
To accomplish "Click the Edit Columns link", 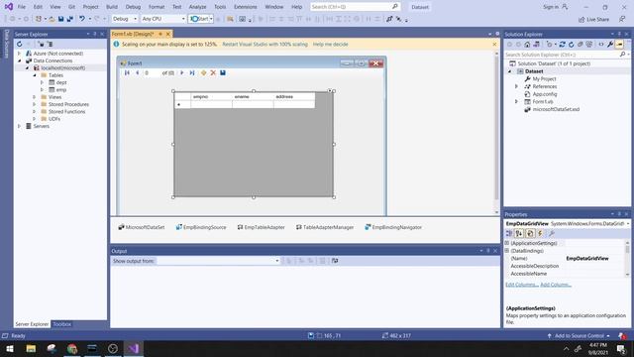I will [522, 285].
